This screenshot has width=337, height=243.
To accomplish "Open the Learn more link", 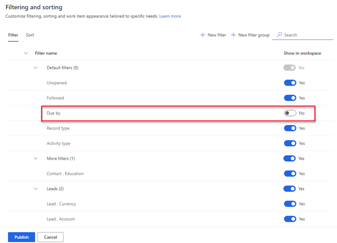I will (x=170, y=16).
